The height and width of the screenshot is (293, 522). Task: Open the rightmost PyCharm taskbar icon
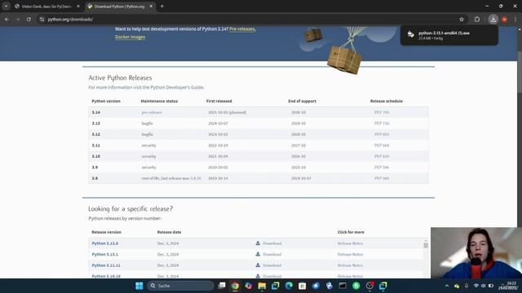click(x=383, y=286)
